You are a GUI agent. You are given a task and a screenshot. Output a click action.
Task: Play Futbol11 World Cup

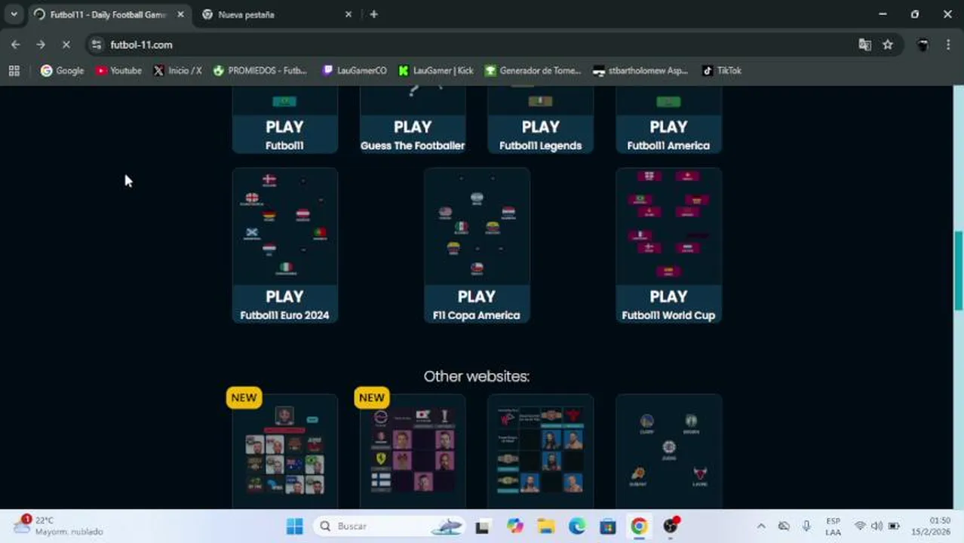tap(668, 304)
